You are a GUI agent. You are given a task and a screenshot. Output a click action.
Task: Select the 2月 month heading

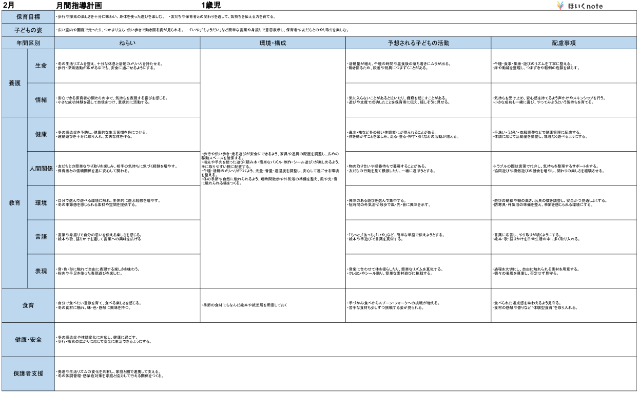(x=9, y=5)
